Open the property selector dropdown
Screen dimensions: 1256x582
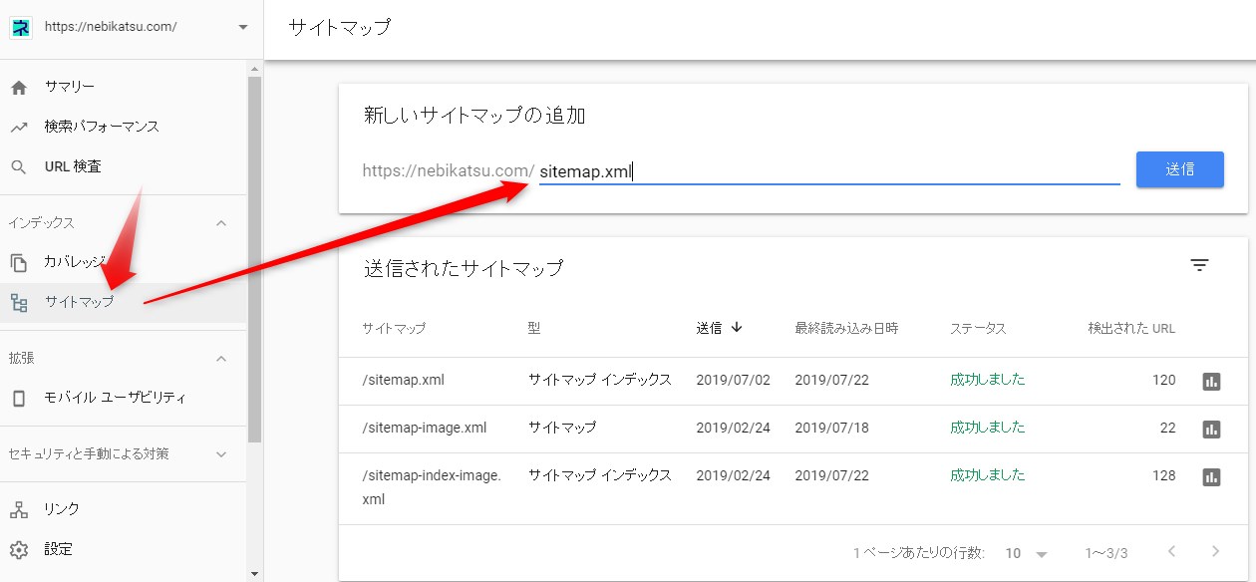tap(242, 28)
